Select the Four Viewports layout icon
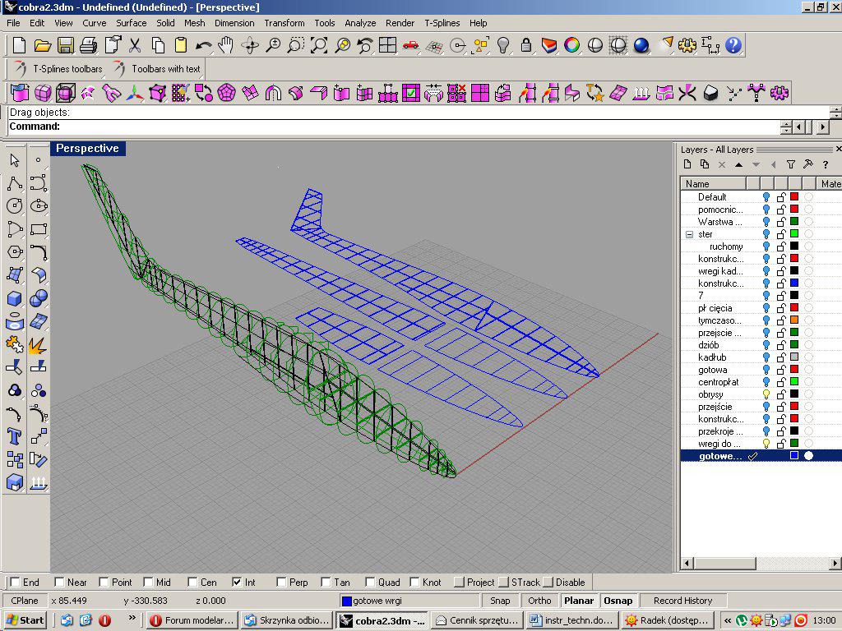 click(x=388, y=45)
